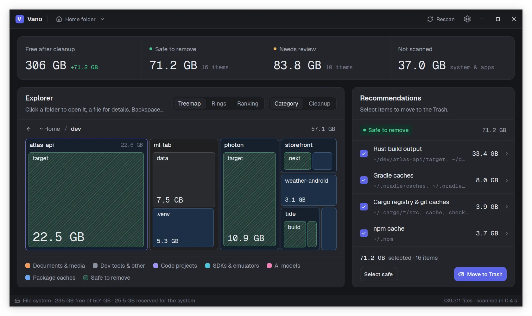Expand the Cargo registry row chevron
532x316 pixels.
coord(507,207)
